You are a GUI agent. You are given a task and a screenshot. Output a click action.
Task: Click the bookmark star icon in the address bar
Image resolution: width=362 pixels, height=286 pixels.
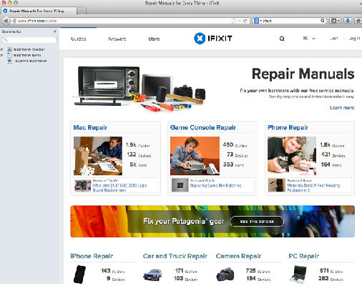click(234, 21)
